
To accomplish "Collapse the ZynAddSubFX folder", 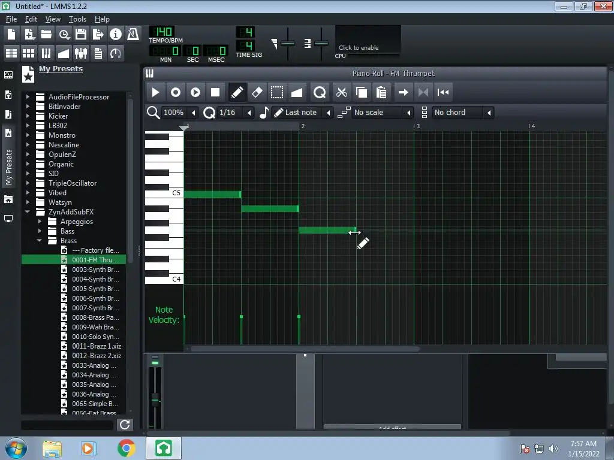I will (x=28, y=211).
